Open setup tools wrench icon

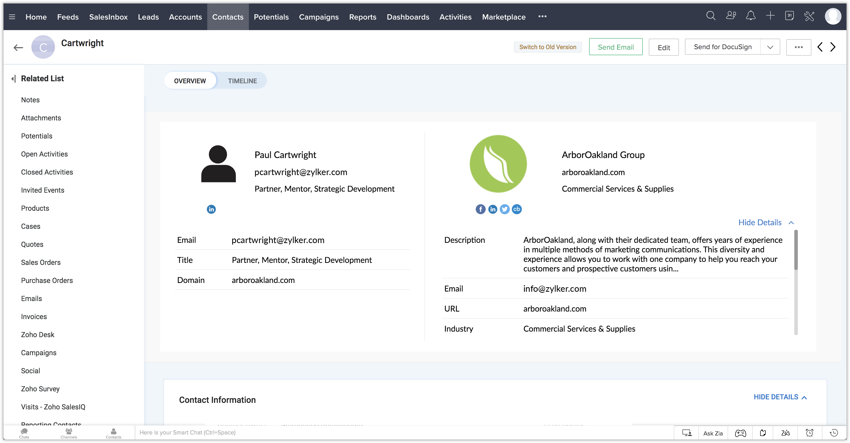(809, 16)
